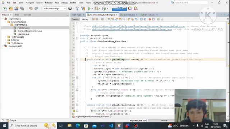
Task: Follow the Class.java template link in line 3
Action: [132, 29]
